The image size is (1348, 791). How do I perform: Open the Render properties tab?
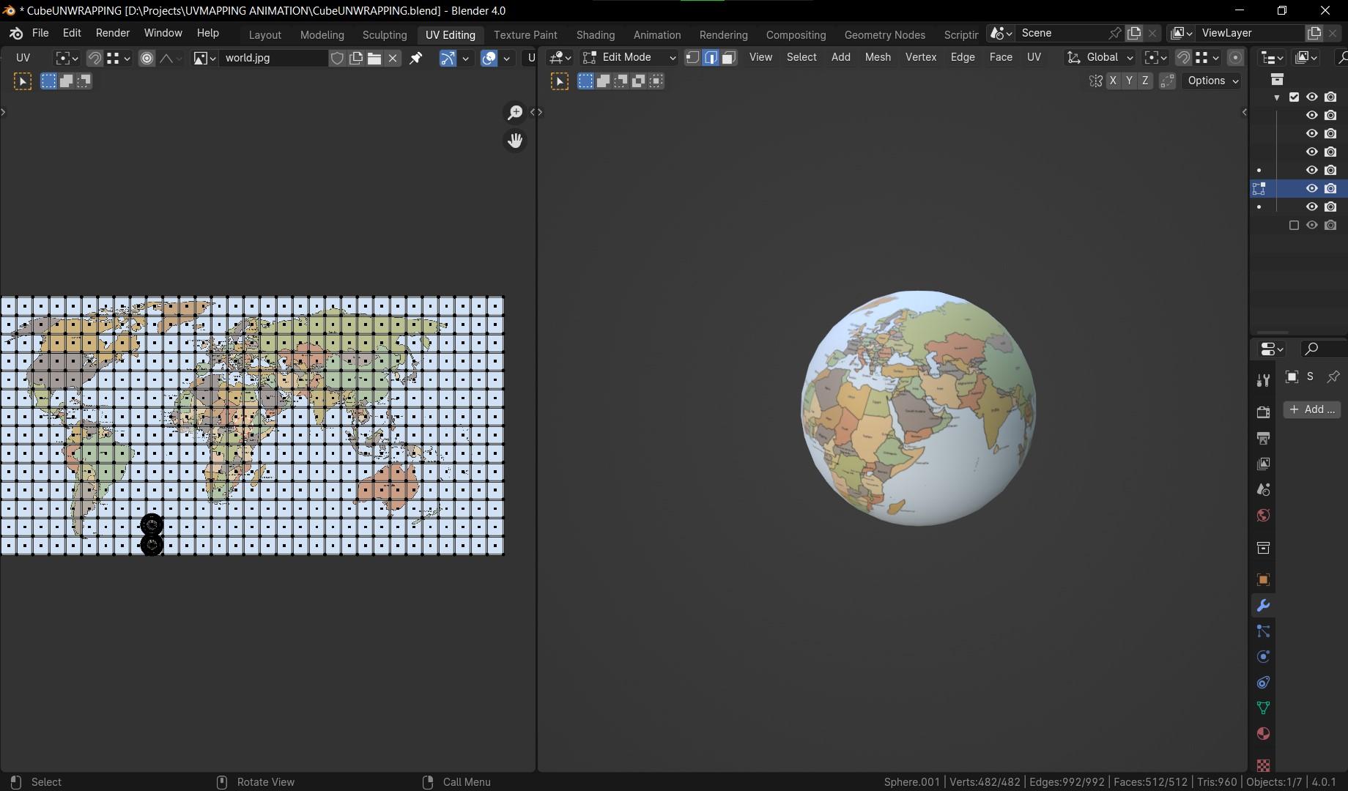click(1263, 412)
